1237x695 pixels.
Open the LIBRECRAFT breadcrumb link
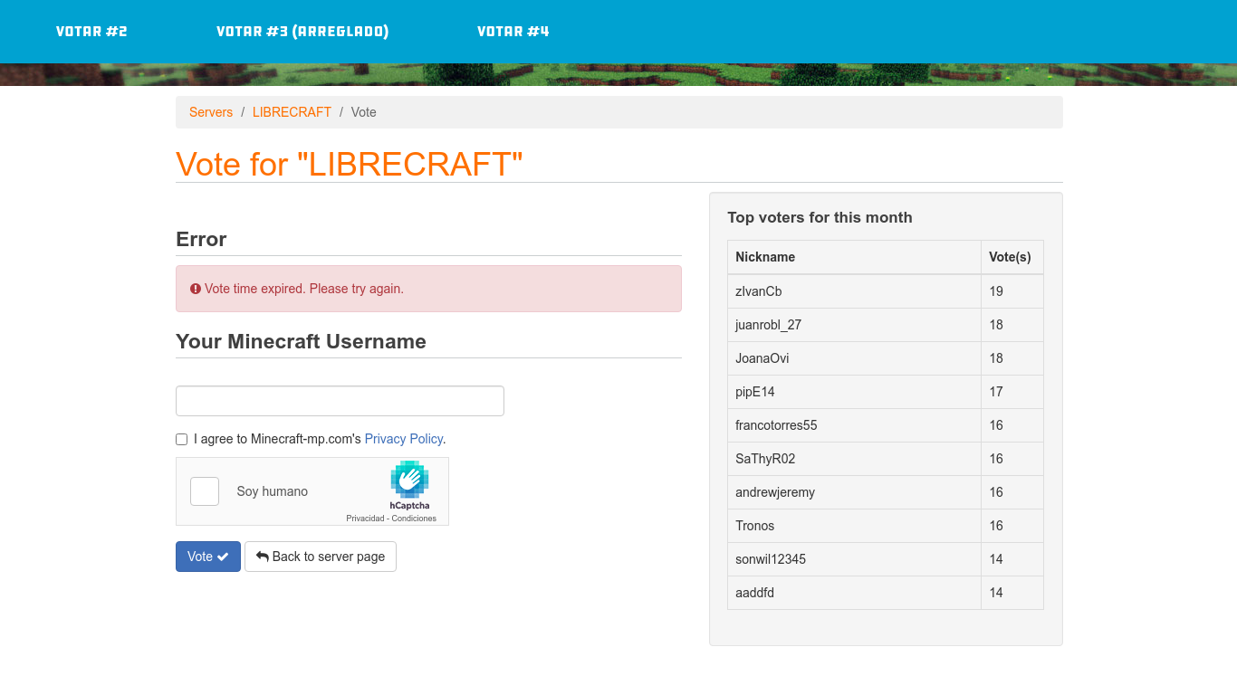[292, 112]
